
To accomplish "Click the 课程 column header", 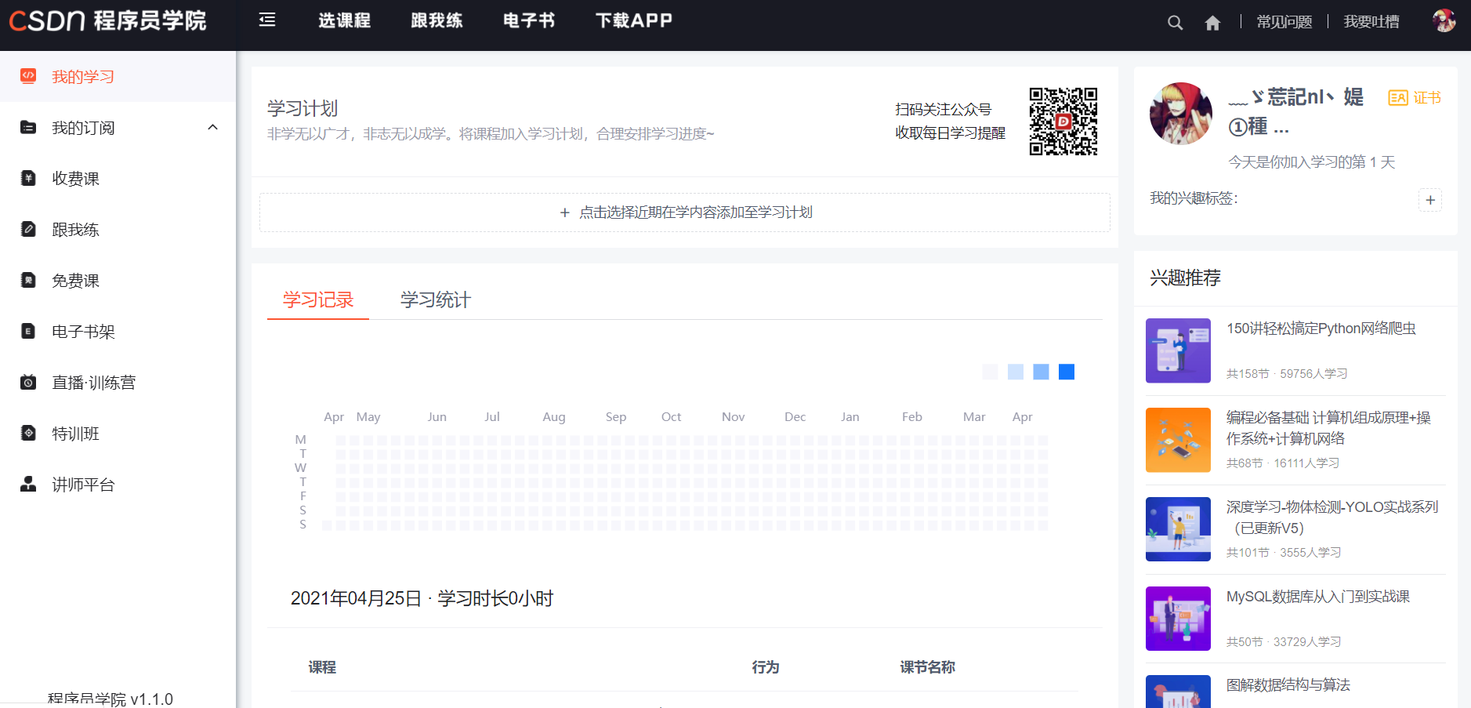I will [x=322, y=667].
